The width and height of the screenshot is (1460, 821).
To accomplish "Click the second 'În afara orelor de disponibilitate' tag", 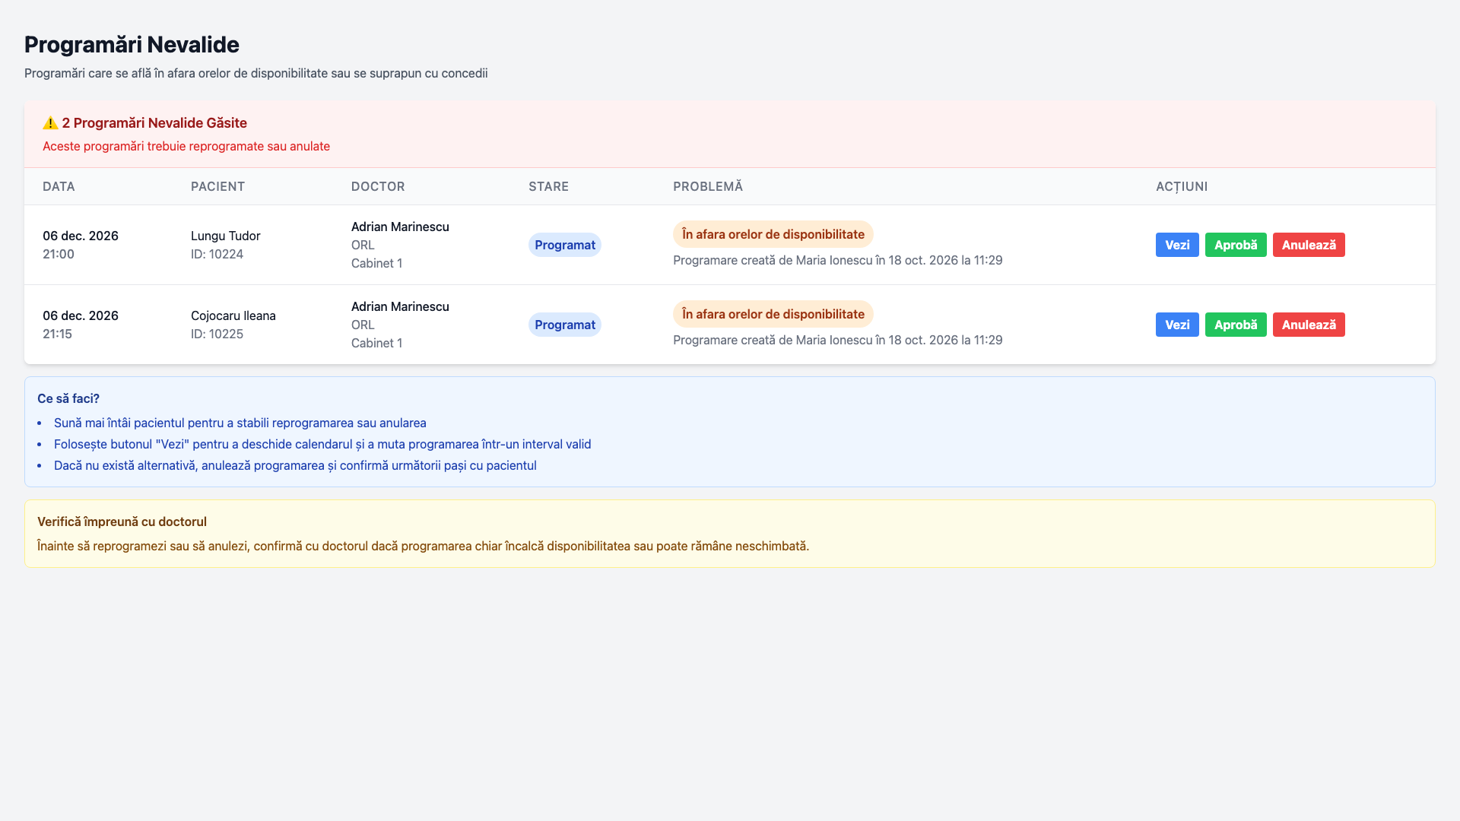I will pyautogui.click(x=773, y=314).
